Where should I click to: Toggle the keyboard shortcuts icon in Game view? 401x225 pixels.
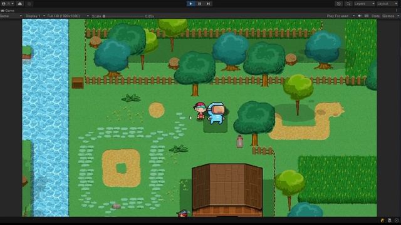tap(367, 16)
